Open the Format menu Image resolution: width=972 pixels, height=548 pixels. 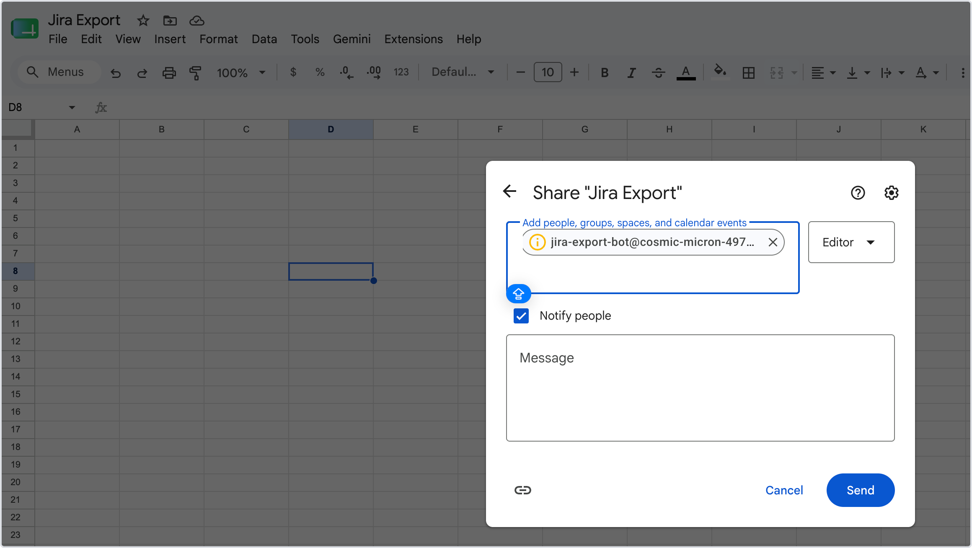[218, 39]
